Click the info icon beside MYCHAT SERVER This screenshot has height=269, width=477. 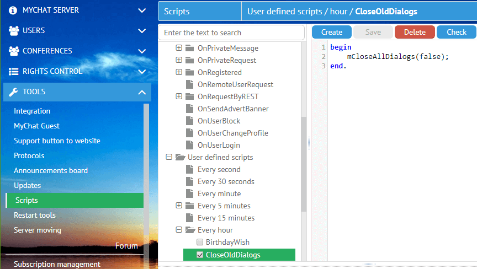click(x=14, y=10)
